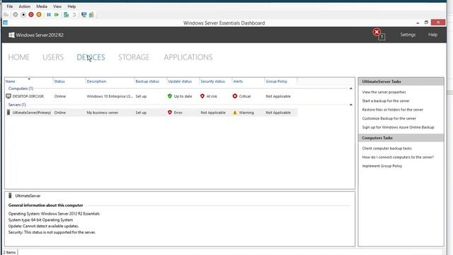453x255 pixels.
Task: Click the yellow Warning triangle icon
Action: [x=235, y=113]
